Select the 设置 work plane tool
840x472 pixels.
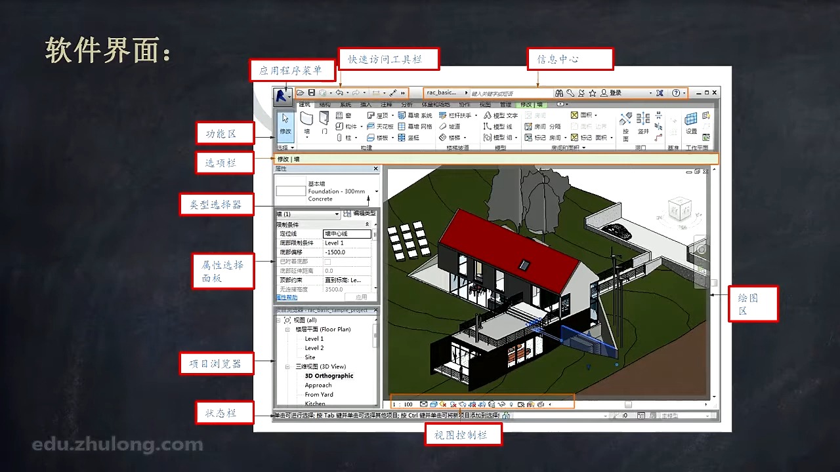coord(691,123)
